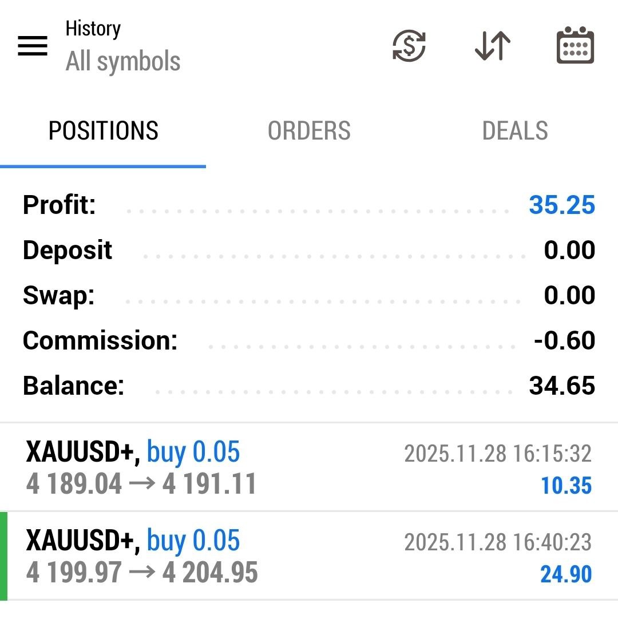Screen dimensions: 618x639
Task: Tap the Swap summary label
Action: coord(58,296)
